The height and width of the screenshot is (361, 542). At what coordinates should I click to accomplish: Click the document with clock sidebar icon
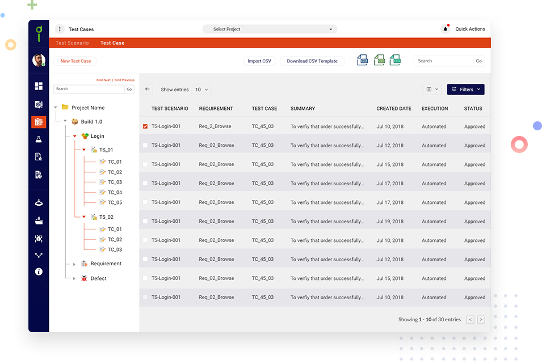[x=39, y=175]
